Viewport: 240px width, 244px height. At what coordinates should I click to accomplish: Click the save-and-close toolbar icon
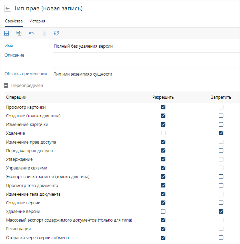[19, 33]
